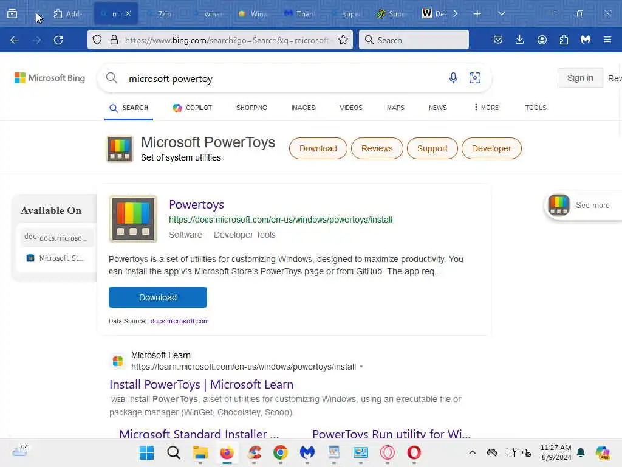
Task: Open Google Chrome from taskbar
Action: pos(281,452)
